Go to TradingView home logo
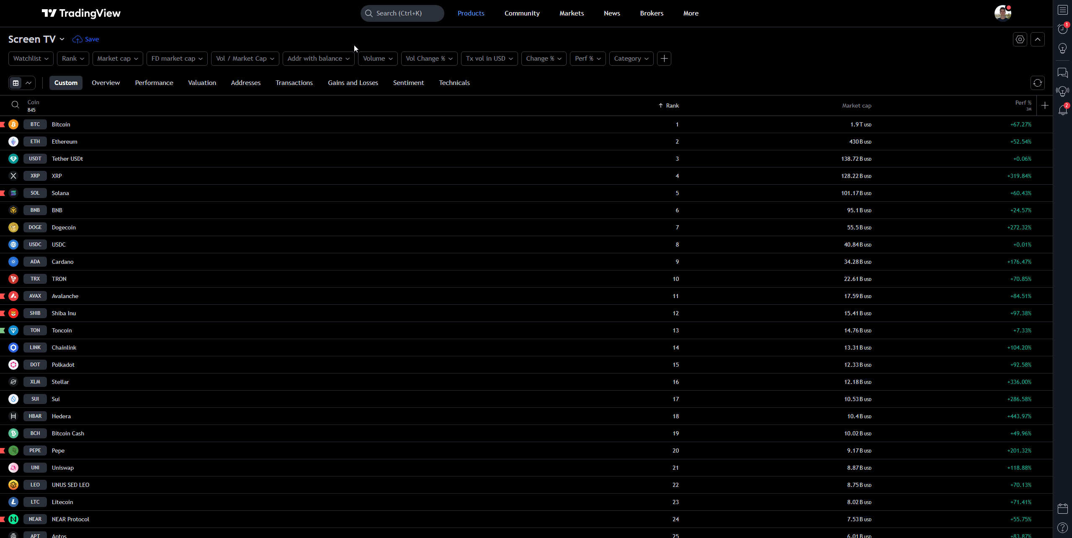1072x538 pixels. (x=81, y=13)
